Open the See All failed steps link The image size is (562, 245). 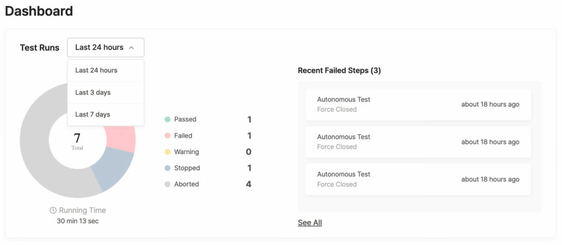[x=310, y=223]
